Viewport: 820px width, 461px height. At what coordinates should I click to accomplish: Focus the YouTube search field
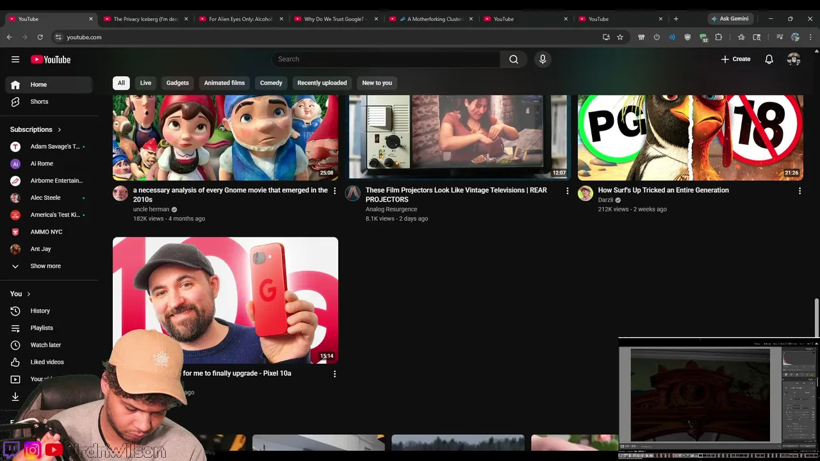pos(387,59)
